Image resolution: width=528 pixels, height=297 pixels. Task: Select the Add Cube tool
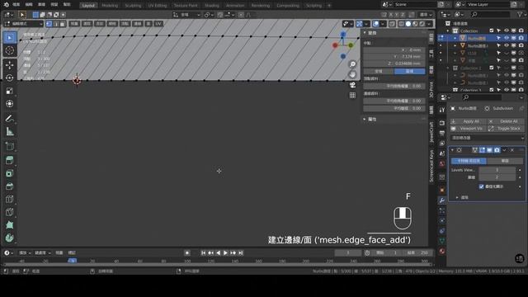(x=9, y=146)
